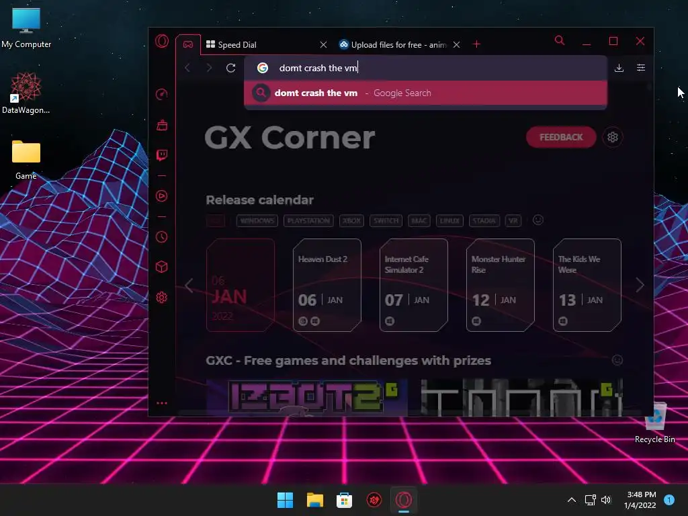Open the network icon in system tray
Viewport: 688px width, 516px height.
(591, 500)
